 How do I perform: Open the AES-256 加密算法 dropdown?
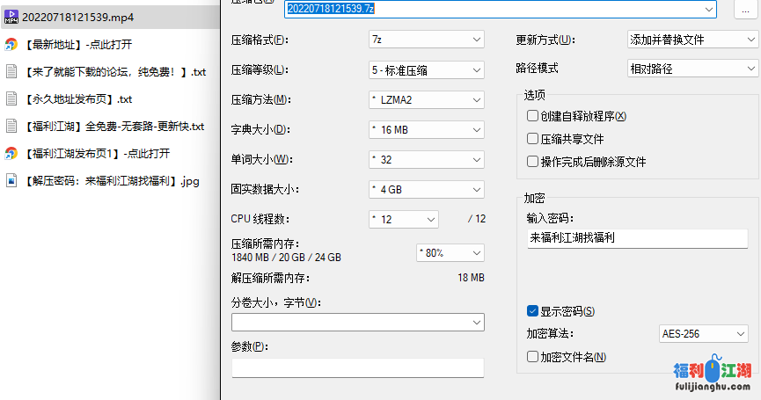(703, 334)
